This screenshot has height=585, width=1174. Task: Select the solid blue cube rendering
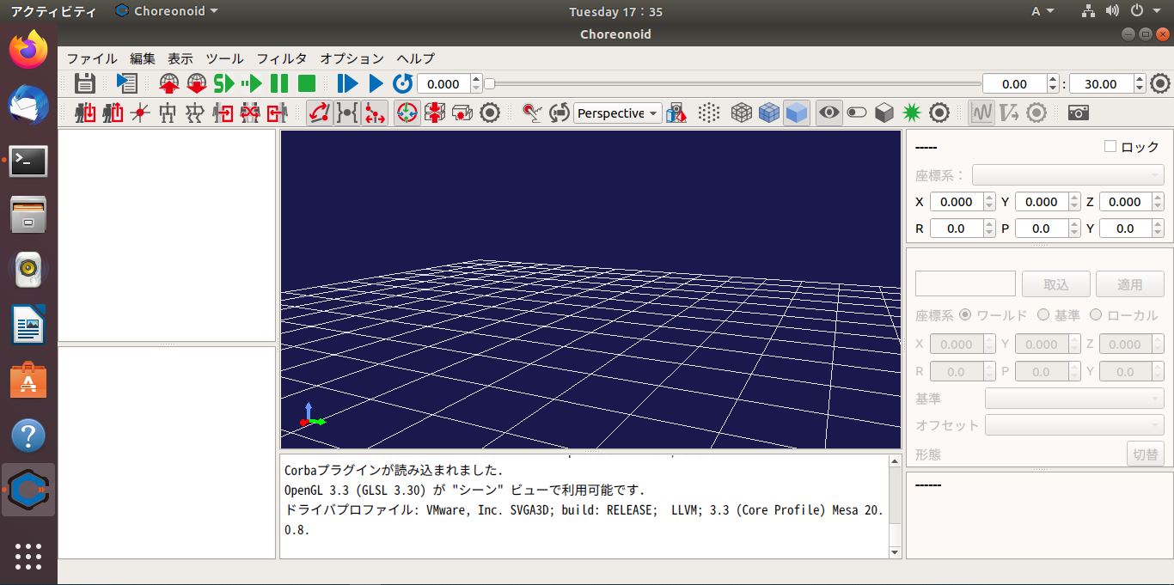(x=797, y=113)
